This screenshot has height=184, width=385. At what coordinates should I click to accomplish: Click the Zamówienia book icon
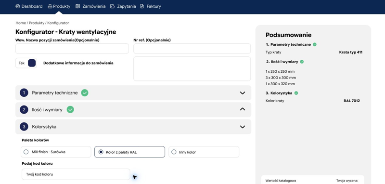pyautogui.click(x=77, y=6)
